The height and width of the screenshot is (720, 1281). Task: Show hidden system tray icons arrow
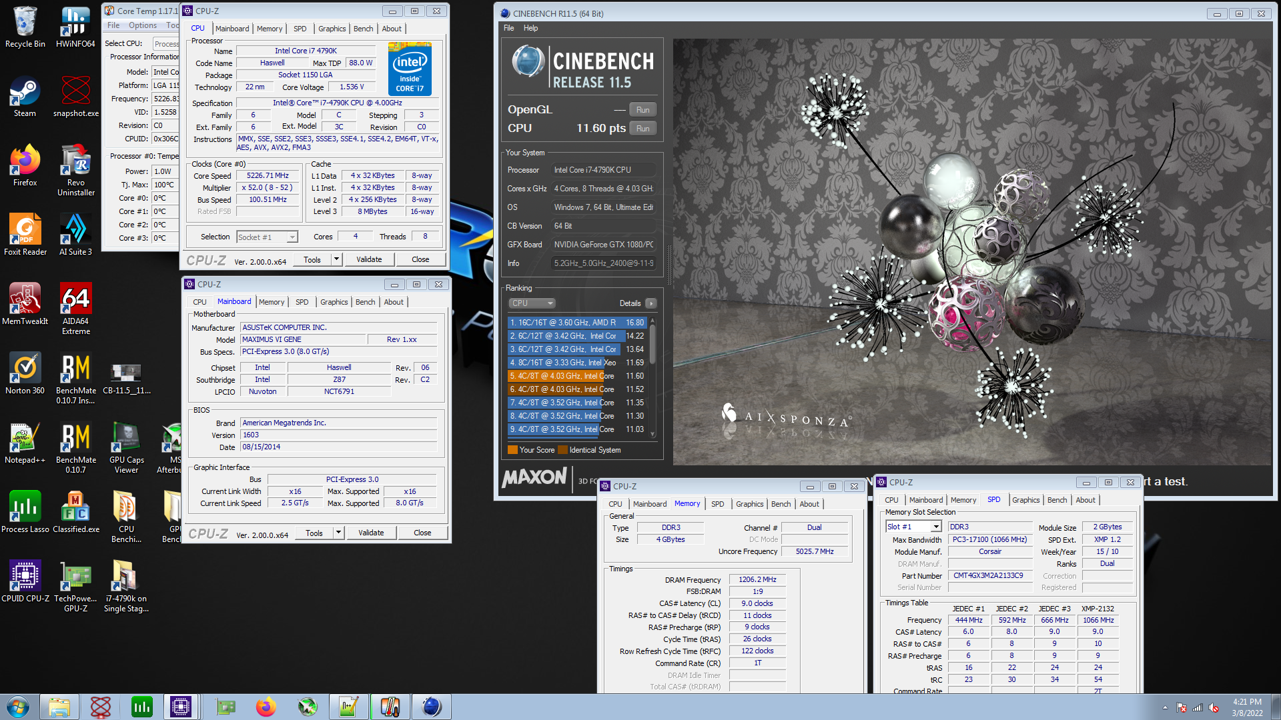1165,708
